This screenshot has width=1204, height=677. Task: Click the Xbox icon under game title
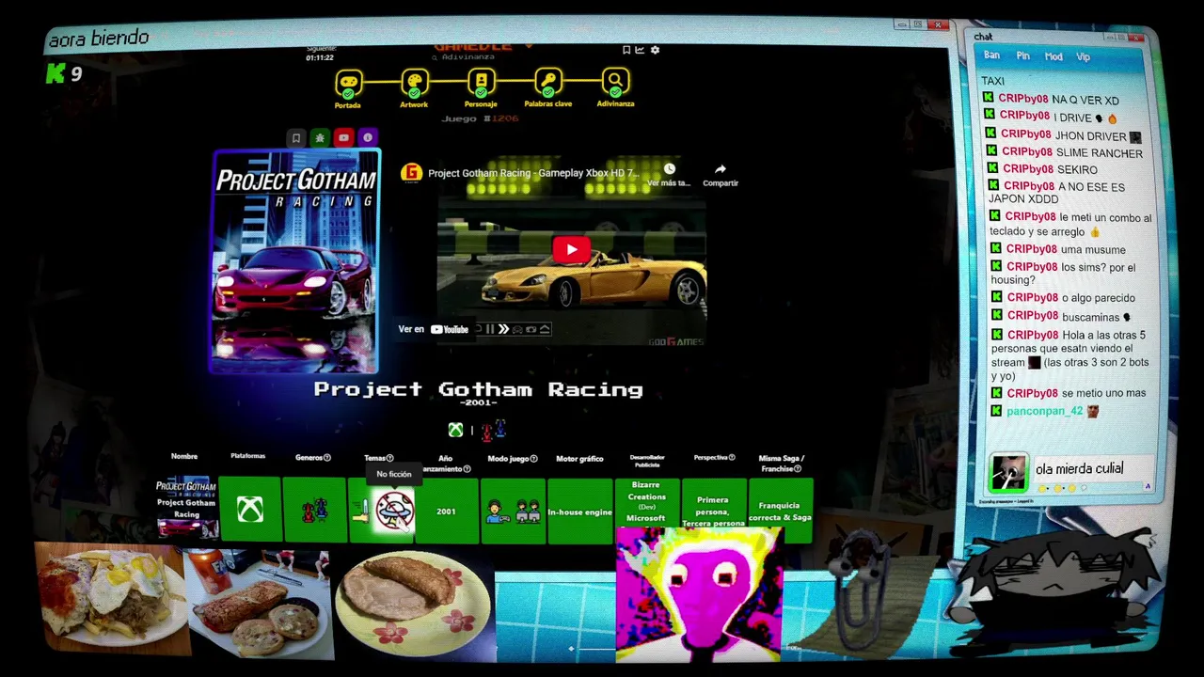[455, 430]
